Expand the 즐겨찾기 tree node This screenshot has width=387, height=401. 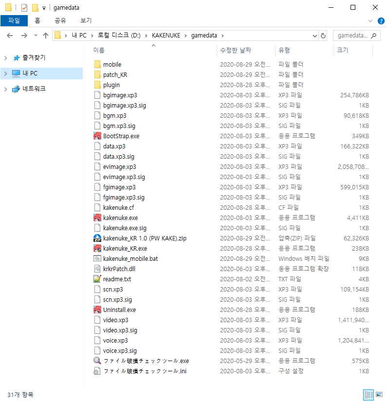coord(6,58)
